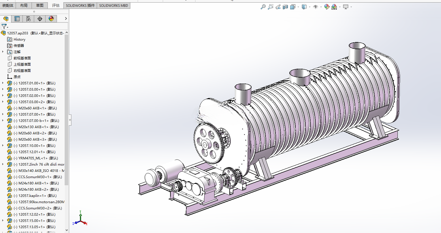
Task: Select part M20x60 AKB<1>
Action: 35,108
